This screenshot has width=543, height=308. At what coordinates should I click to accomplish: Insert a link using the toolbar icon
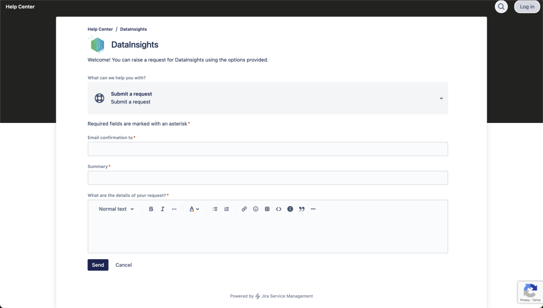pyautogui.click(x=244, y=209)
